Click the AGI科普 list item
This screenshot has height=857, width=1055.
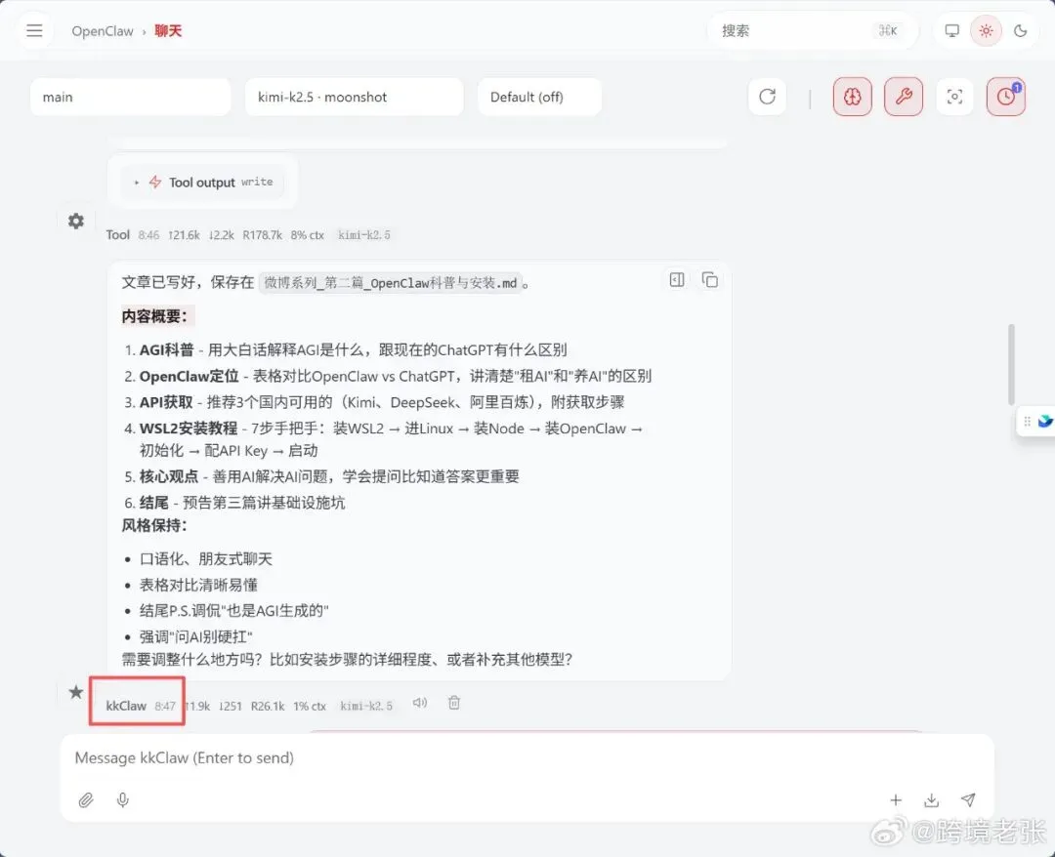tap(353, 350)
